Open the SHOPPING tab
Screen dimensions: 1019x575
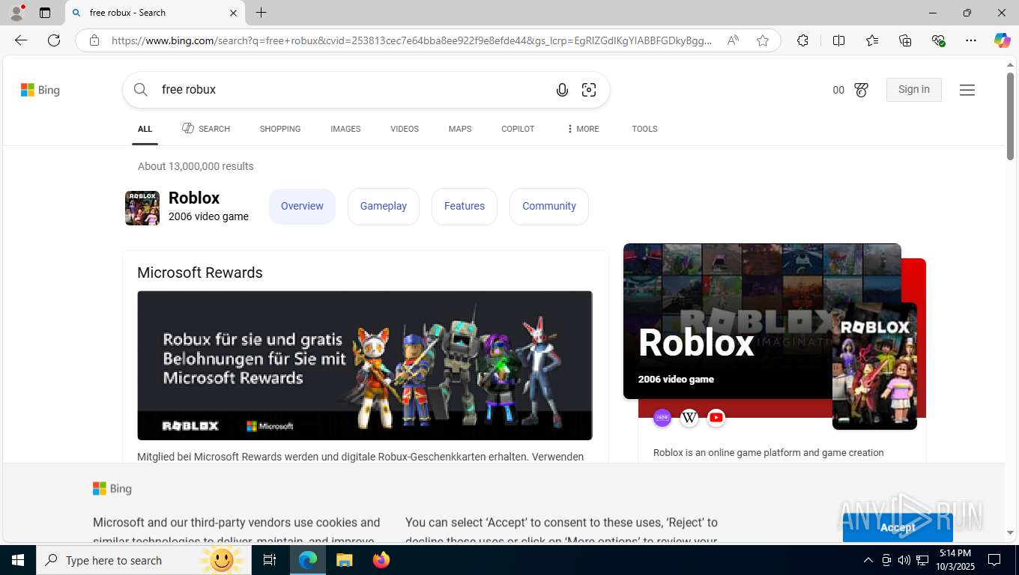tap(280, 129)
